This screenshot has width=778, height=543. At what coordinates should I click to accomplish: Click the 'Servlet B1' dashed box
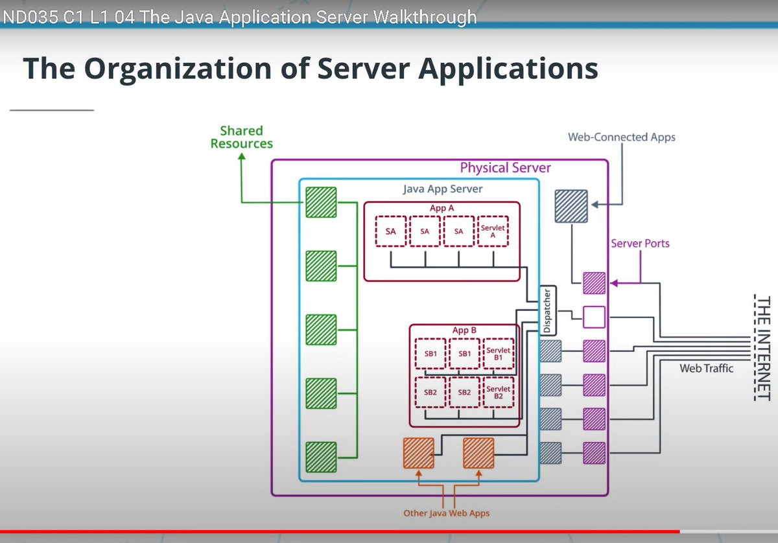pyautogui.click(x=499, y=354)
